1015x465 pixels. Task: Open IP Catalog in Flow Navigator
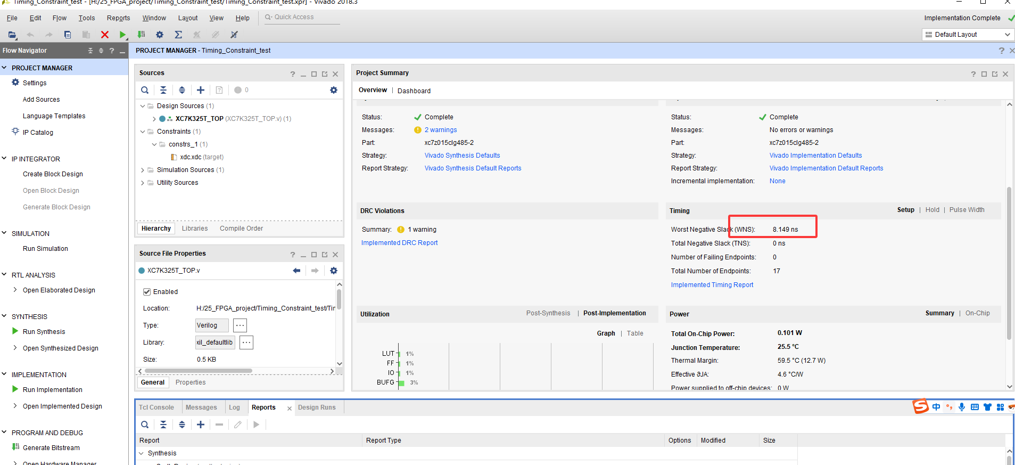[38, 132]
